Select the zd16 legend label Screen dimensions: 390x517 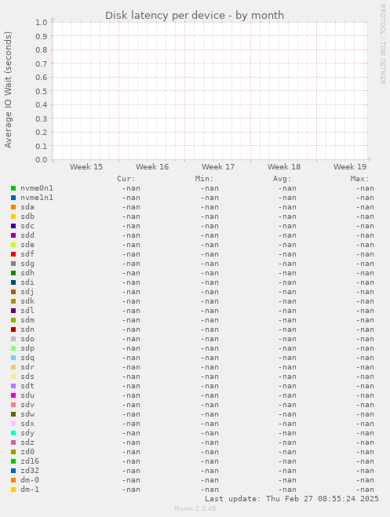30,461
